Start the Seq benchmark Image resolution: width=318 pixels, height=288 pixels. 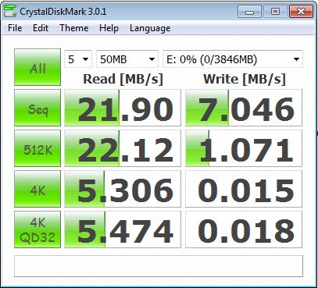tap(38, 108)
